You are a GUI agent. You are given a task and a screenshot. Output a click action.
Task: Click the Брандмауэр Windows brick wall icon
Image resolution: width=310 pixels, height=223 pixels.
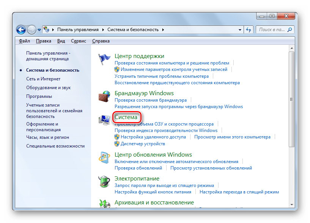pyautogui.click(x=104, y=96)
